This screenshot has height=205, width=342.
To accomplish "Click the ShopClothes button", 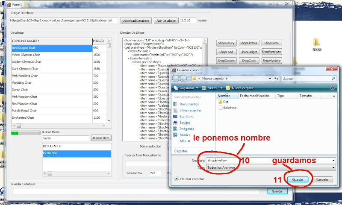I will tap(249, 43).
